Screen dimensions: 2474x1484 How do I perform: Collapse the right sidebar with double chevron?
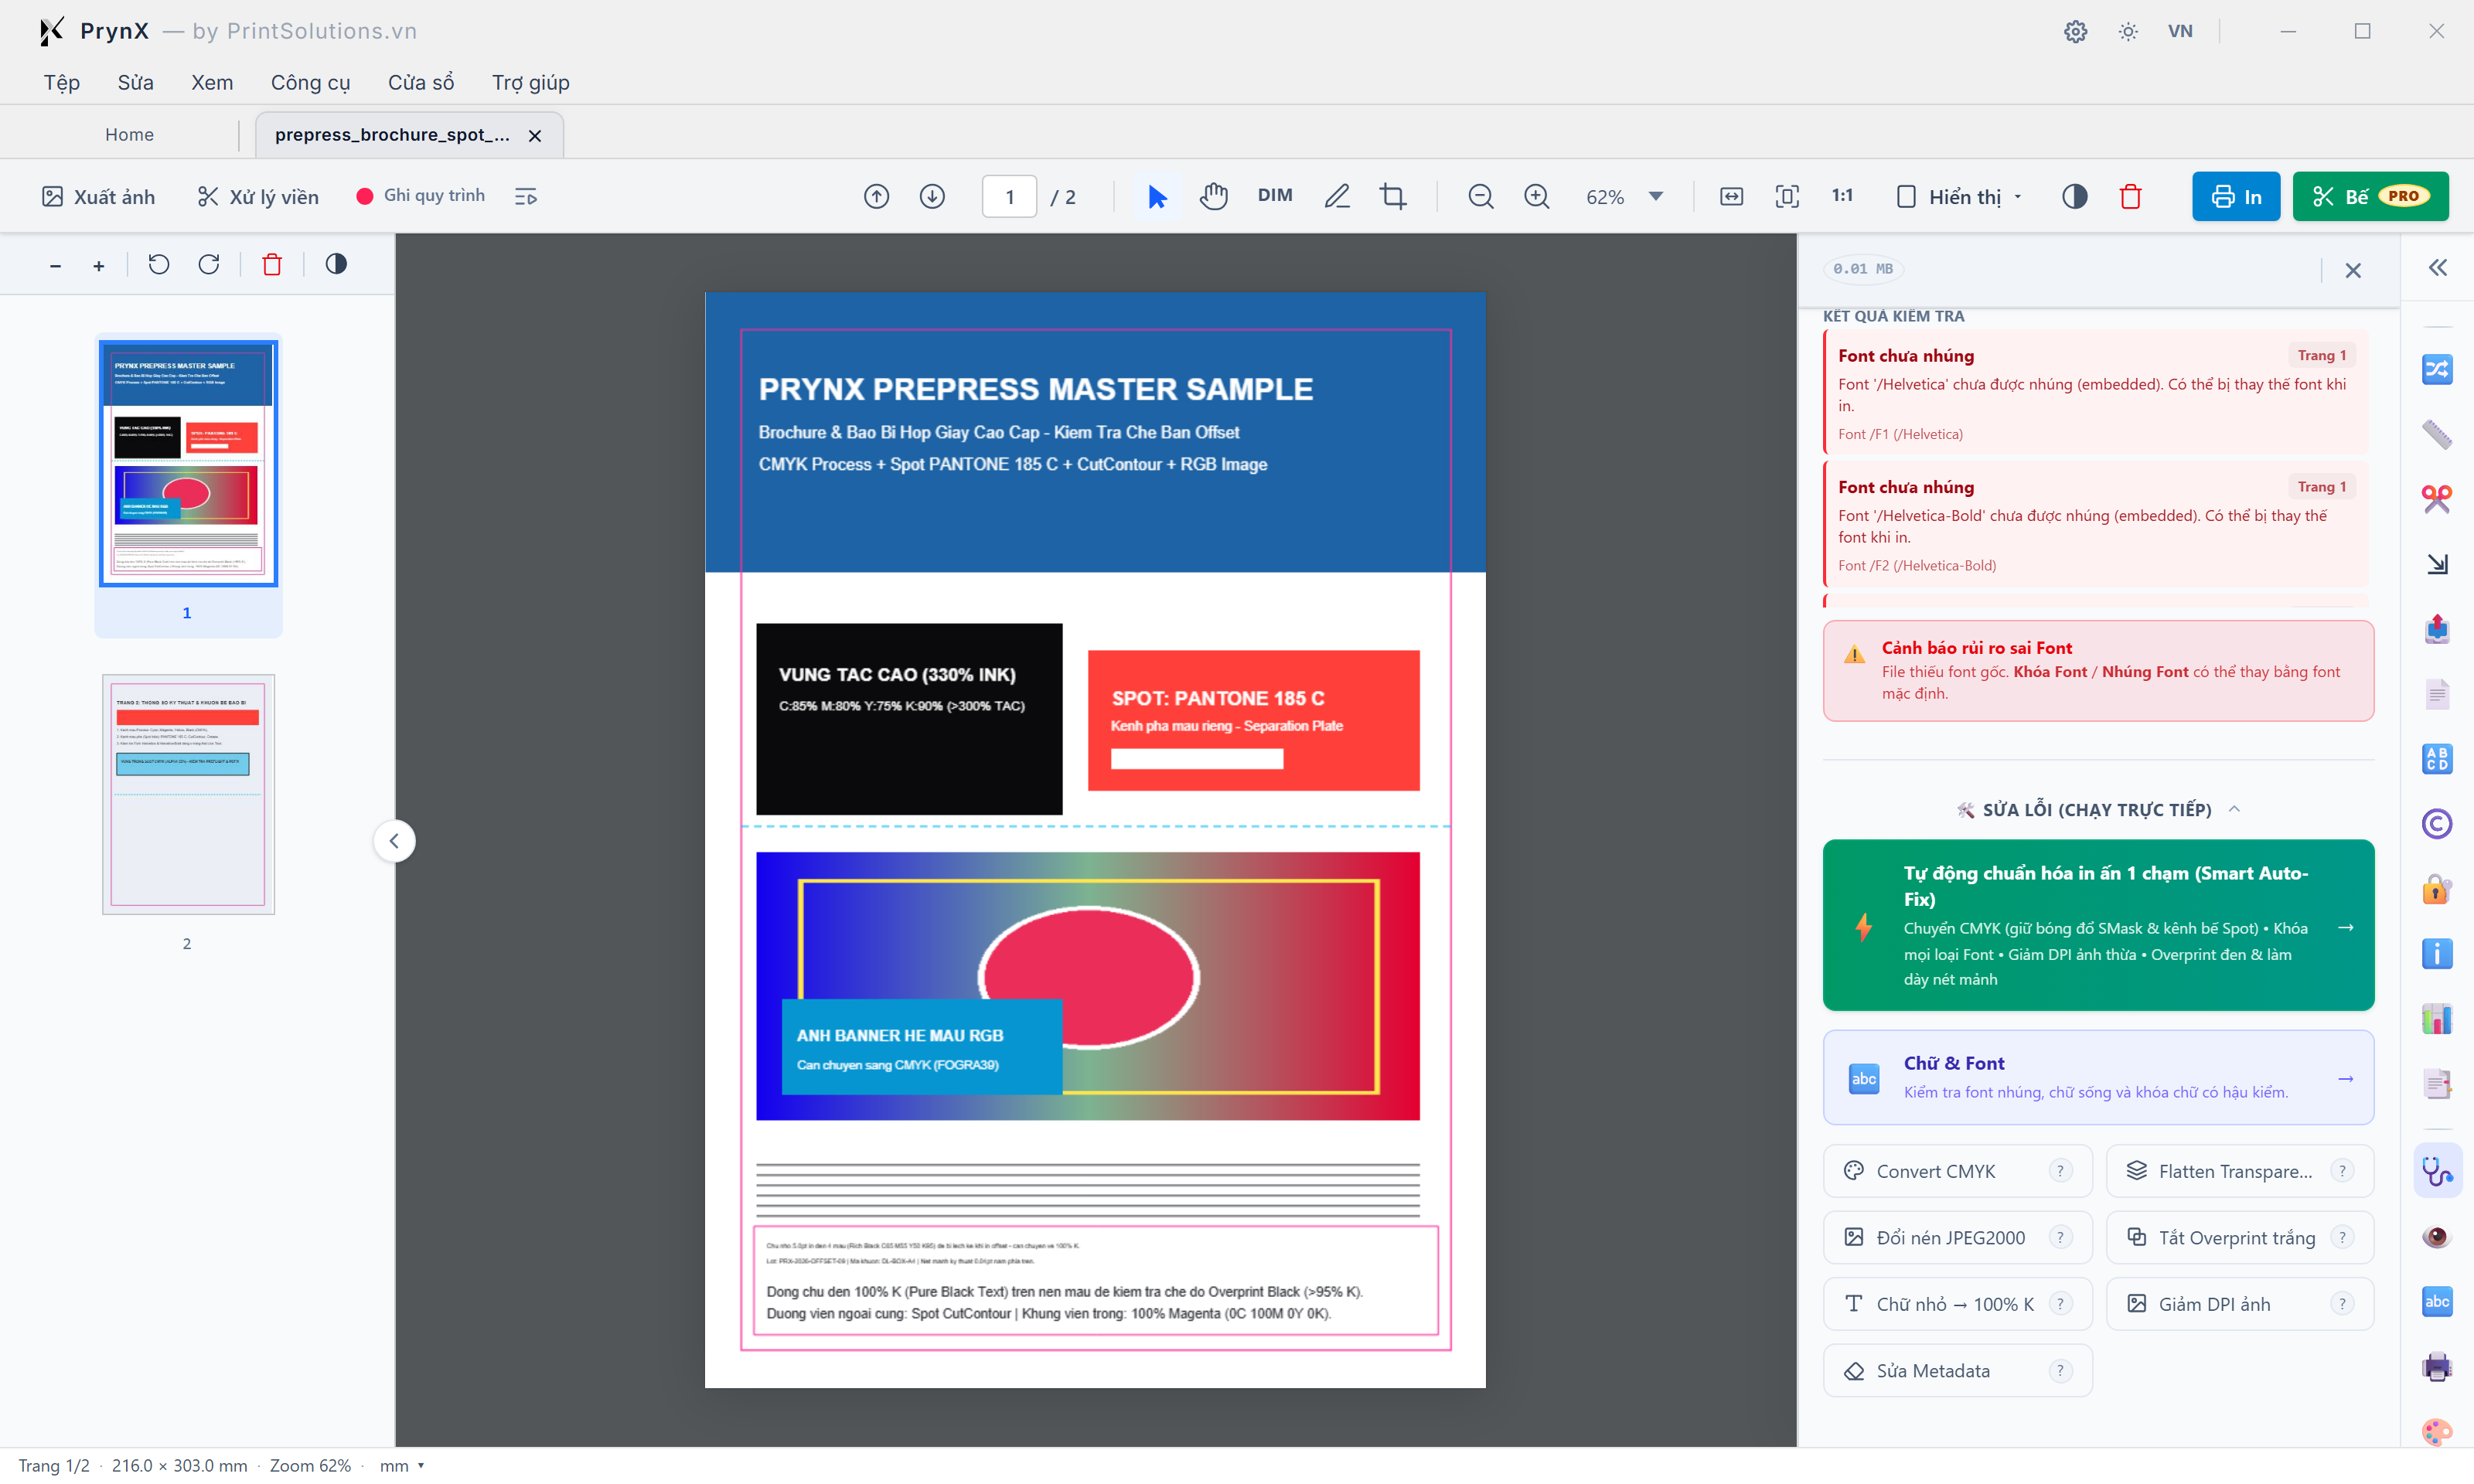[x=2437, y=267]
